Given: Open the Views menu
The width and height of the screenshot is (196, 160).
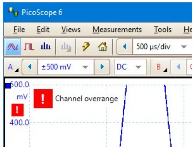Looking at the screenshot, I should [71, 30].
